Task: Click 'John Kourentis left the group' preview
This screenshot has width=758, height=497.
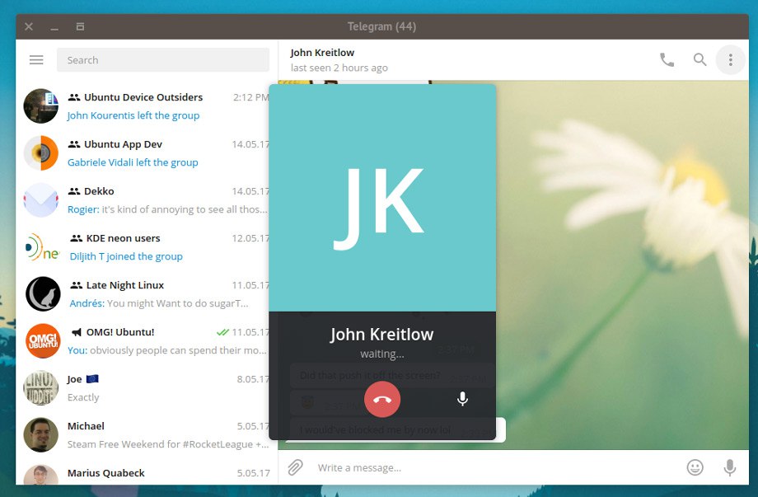Action: 133,115
